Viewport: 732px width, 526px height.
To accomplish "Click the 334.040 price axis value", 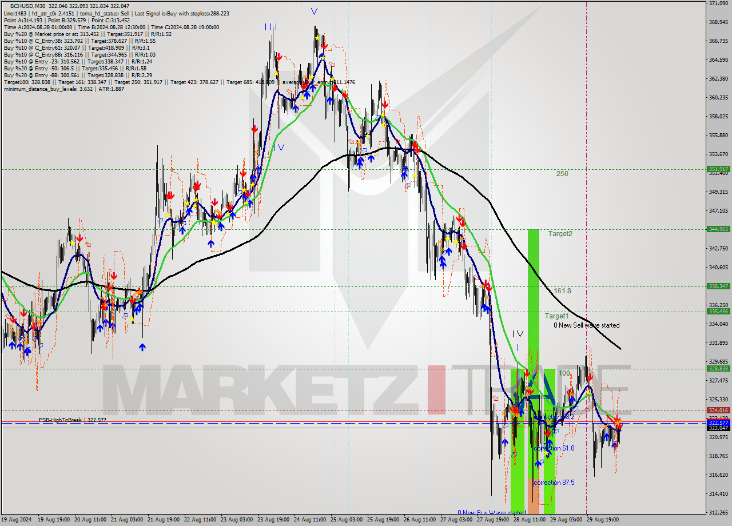I will click(x=718, y=324).
